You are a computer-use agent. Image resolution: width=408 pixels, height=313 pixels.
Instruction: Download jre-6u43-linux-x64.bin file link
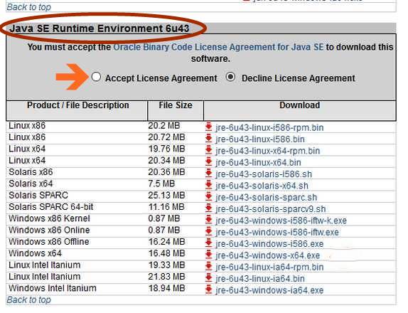(x=258, y=162)
